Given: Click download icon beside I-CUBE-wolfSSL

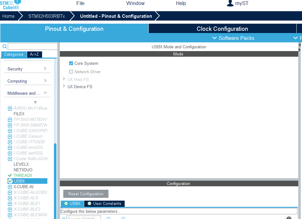Looking at the screenshot, I should [x=10, y=153].
